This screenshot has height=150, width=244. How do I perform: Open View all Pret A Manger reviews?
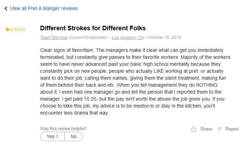point(44,8)
